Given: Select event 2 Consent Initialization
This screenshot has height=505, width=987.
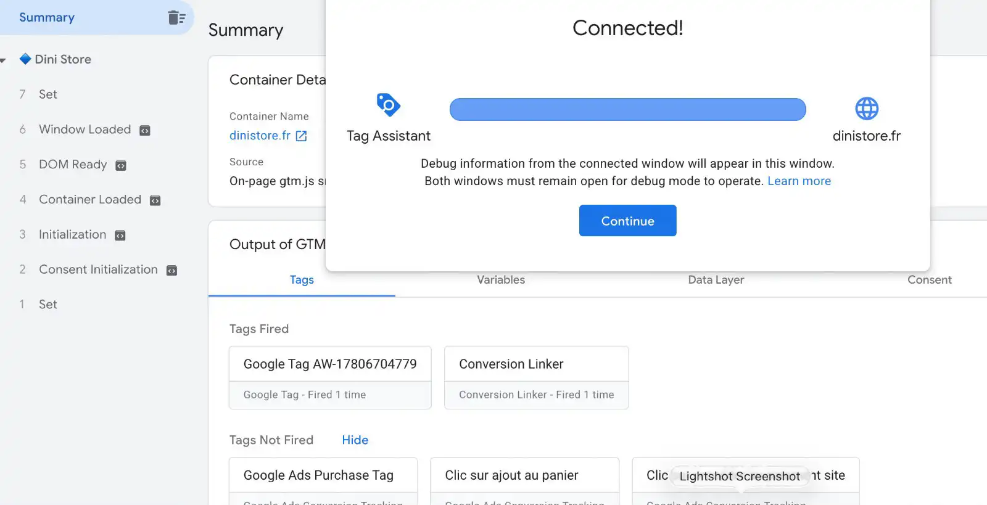Looking at the screenshot, I should point(99,270).
